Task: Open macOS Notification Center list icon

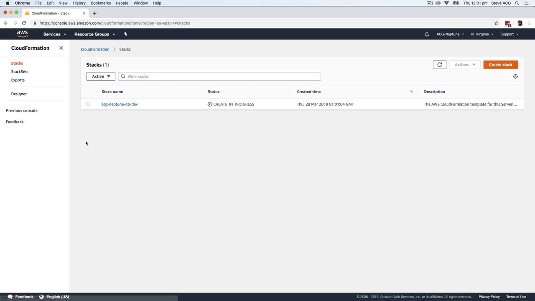Action: pyautogui.click(x=526, y=3)
